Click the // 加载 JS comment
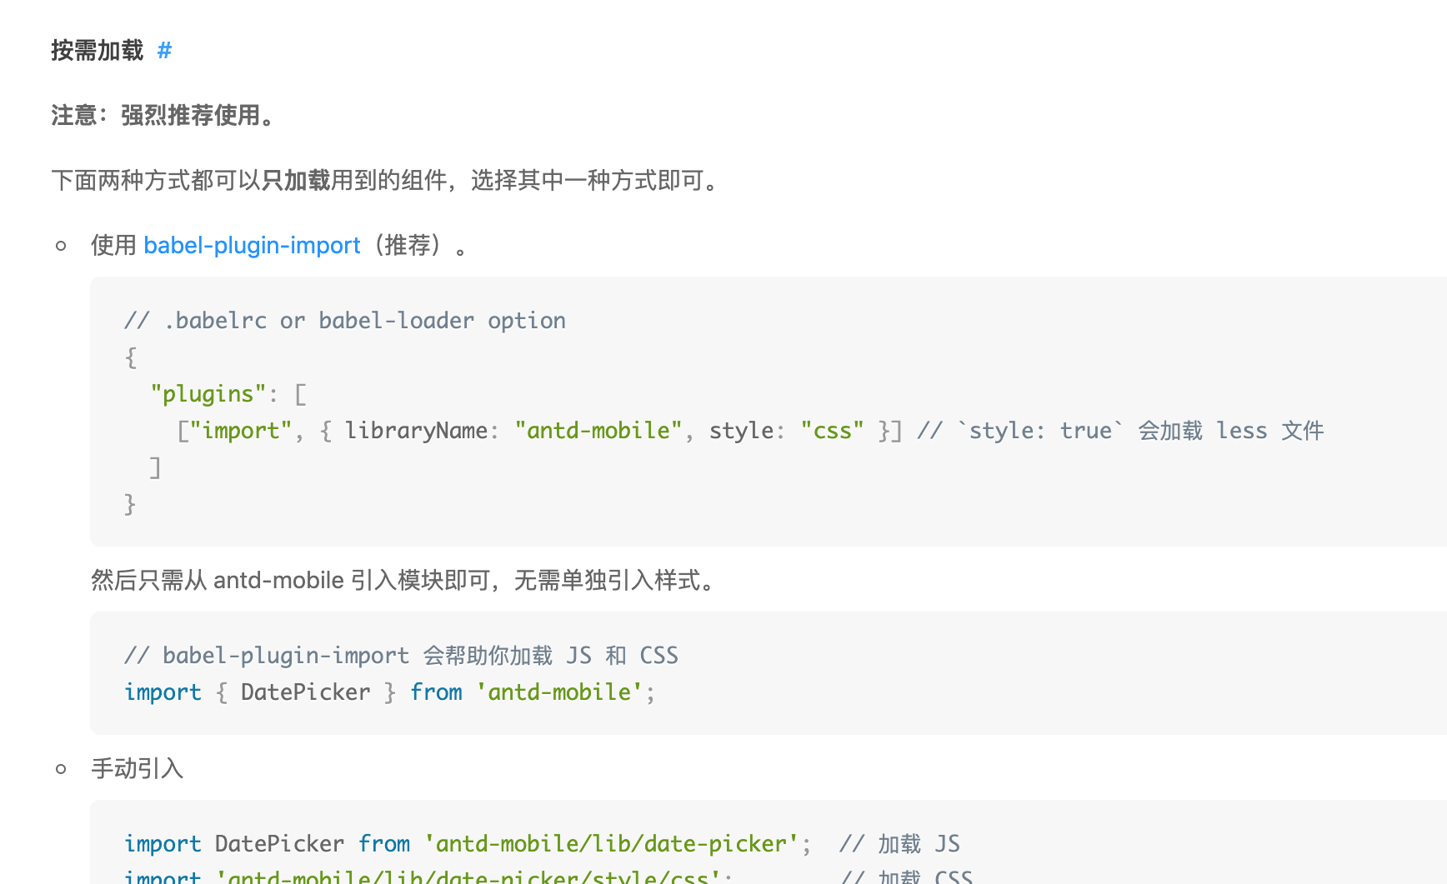The height and width of the screenshot is (884, 1447). [899, 844]
